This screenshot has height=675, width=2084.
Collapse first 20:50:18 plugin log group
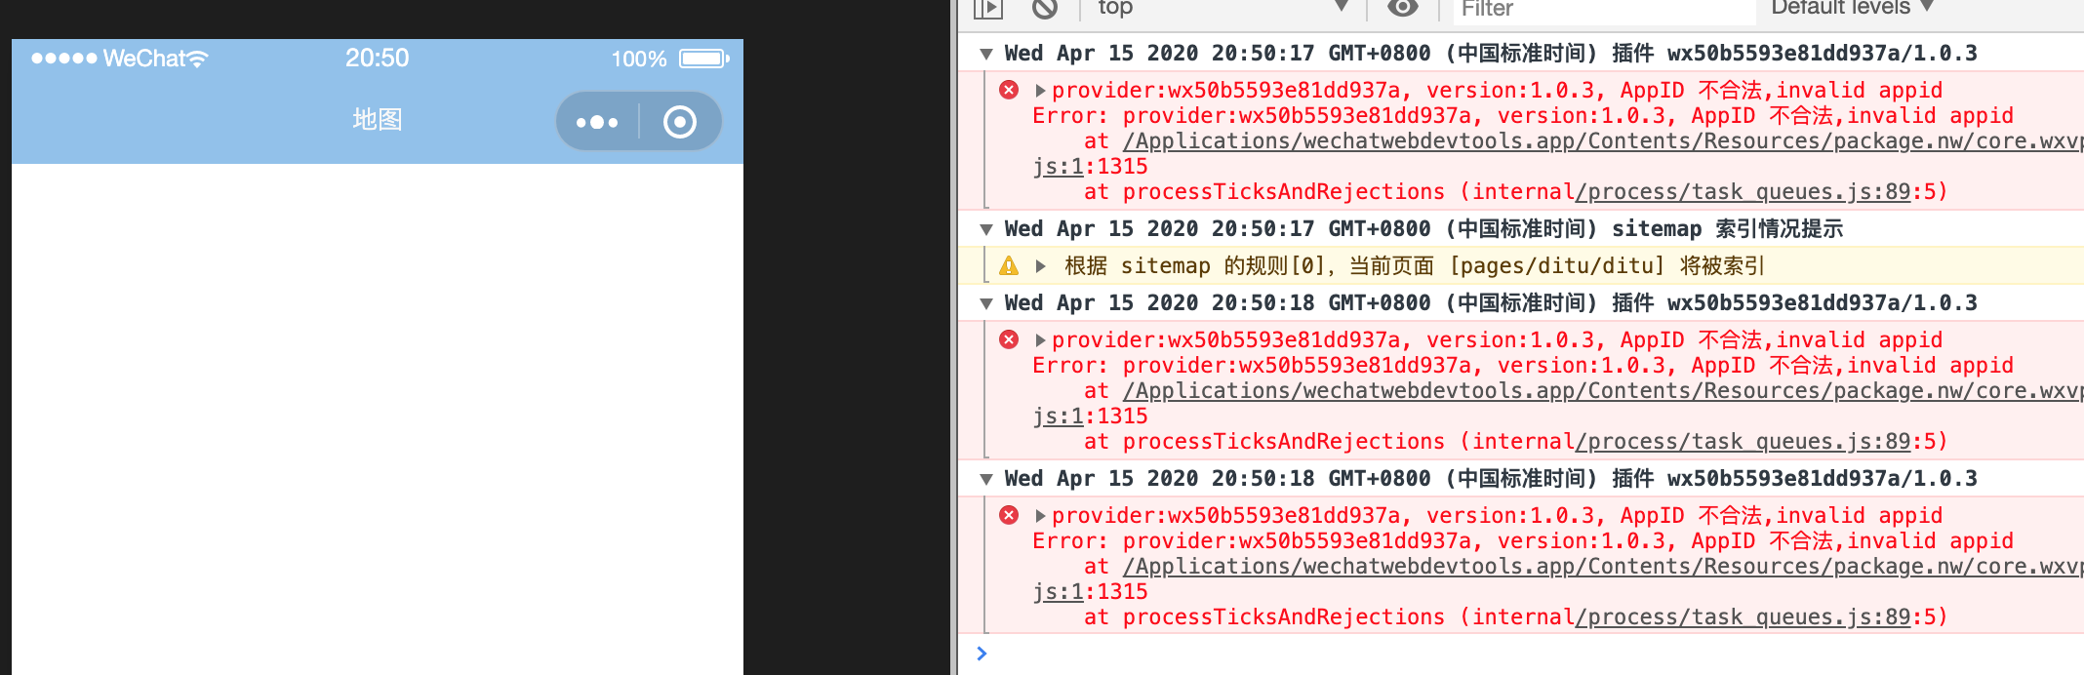click(x=986, y=303)
